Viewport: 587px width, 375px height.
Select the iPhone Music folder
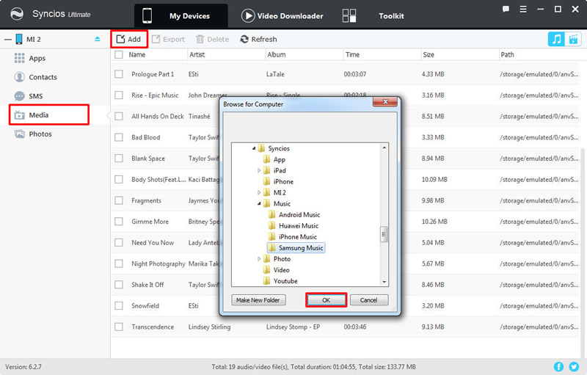(298, 237)
